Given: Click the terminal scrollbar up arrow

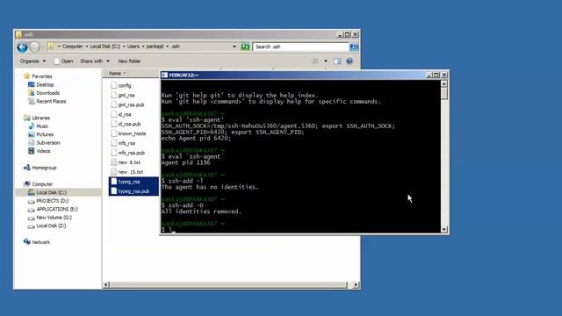Looking at the screenshot, I should pyautogui.click(x=444, y=84).
